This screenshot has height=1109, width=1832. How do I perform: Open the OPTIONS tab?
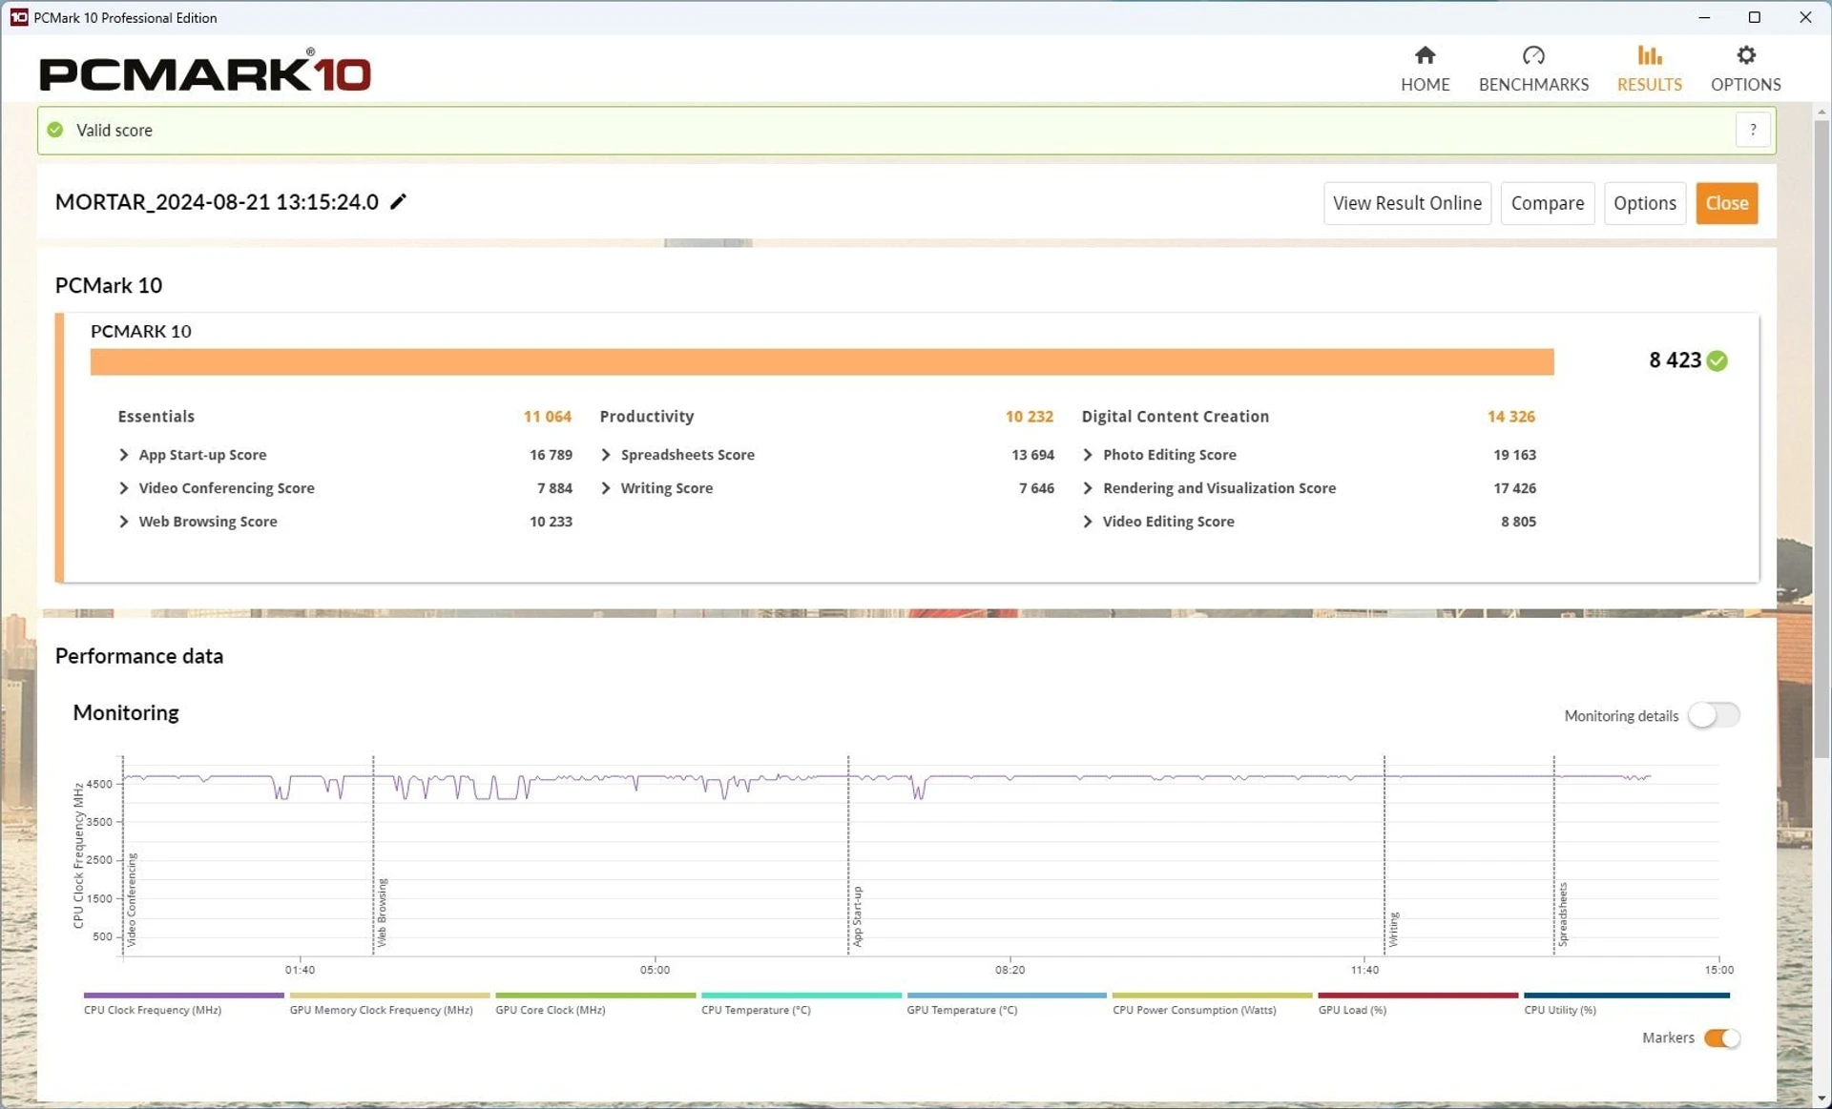tap(1745, 69)
